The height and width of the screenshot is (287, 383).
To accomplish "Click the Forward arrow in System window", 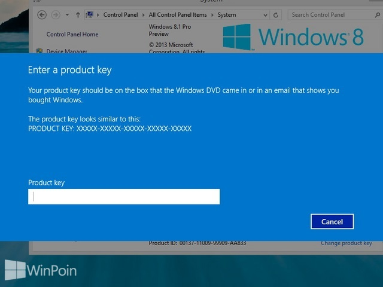I will [56, 15].
